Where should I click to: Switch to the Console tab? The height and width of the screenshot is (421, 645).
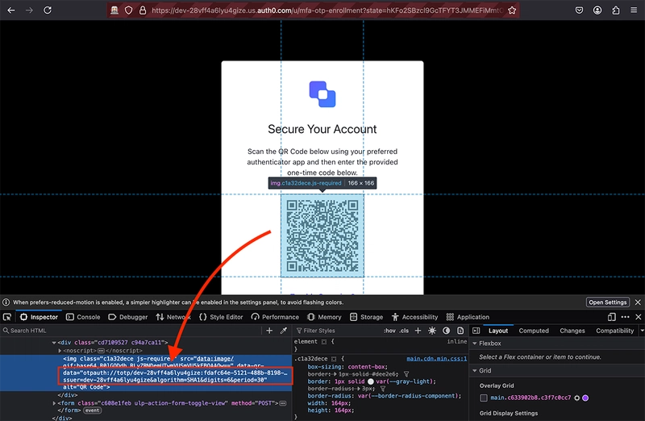83,317
